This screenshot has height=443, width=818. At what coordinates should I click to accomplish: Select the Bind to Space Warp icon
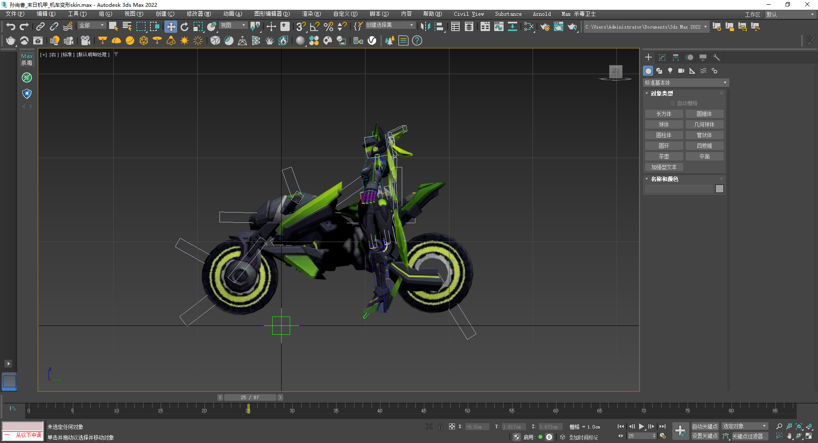(x=68, y=27)
